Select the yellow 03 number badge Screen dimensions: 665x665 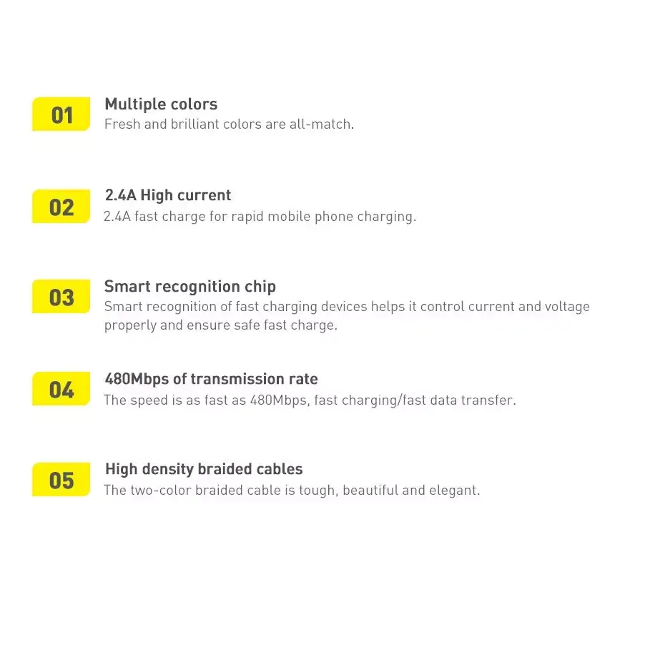point(61,297)
